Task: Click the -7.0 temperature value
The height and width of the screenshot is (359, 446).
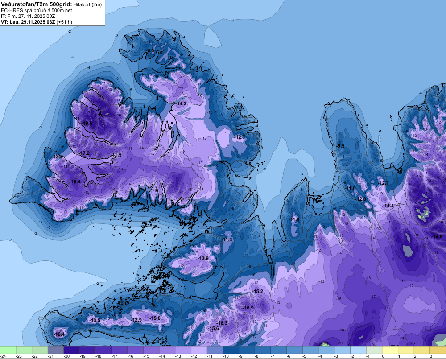Action: (150, 51)
